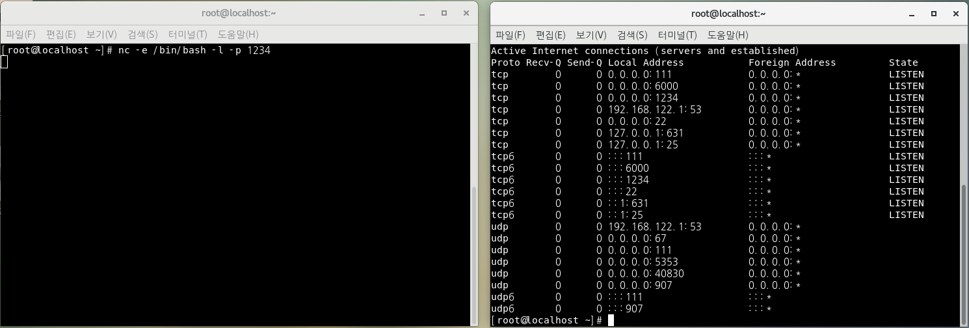Image resolution: width=969 pixels, height=328 pixels.
Task: Click the tcp6 :::1234 address
Action: pos(628,180)
